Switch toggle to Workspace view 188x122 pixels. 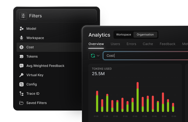123,35
